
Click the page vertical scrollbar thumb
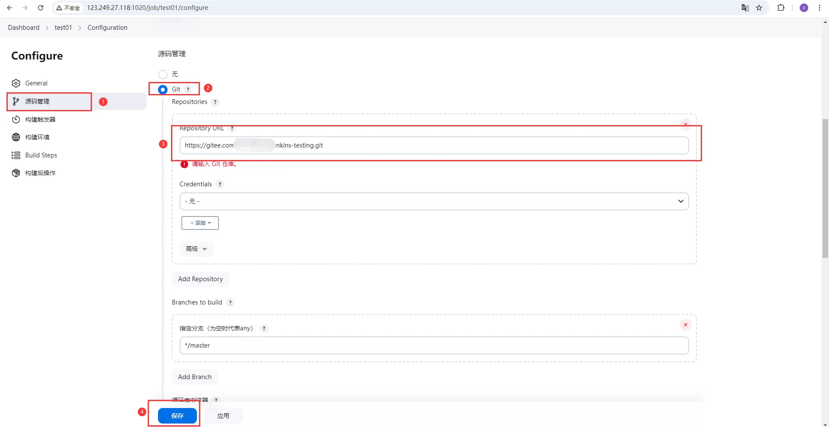tap(825, 188)
